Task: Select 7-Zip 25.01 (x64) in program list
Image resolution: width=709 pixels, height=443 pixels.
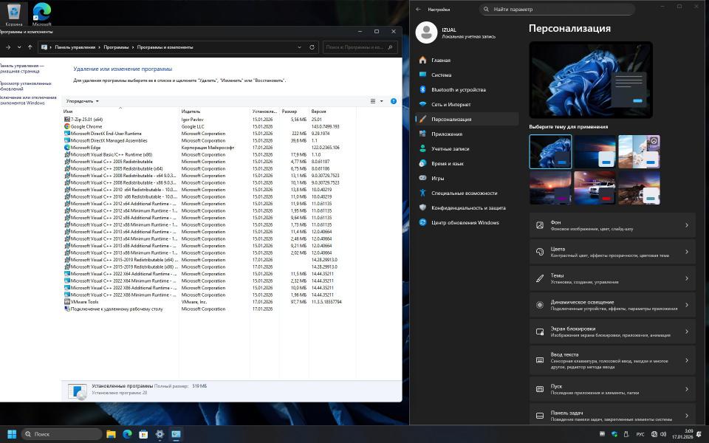Action: coord(86,119)
